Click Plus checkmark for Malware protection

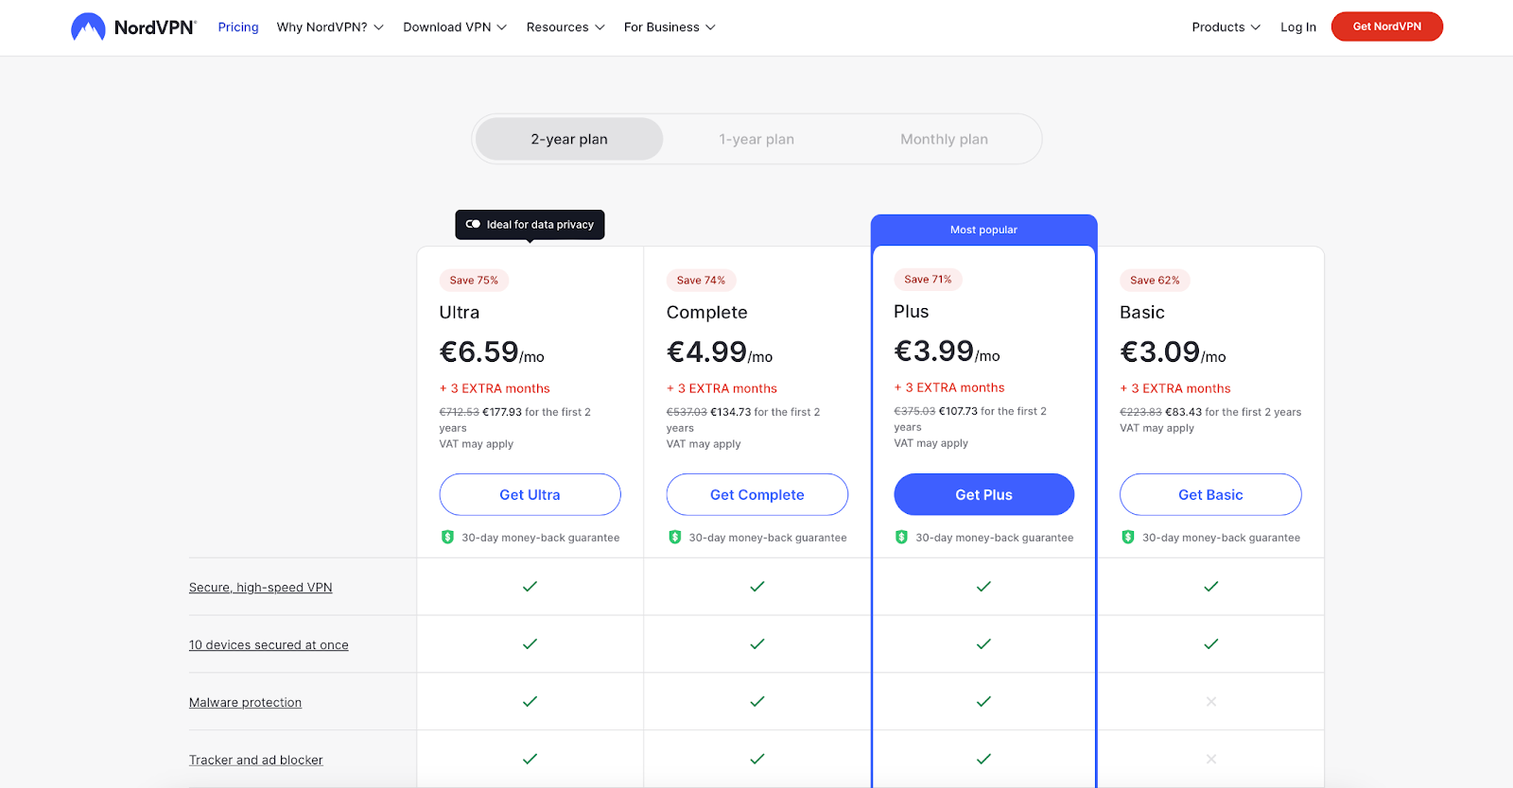[x=983, y=702]
